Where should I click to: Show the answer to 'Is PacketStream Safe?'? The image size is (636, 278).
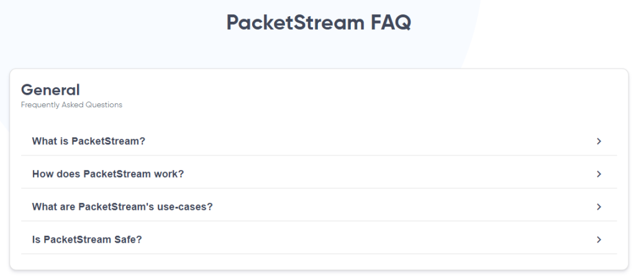87,240
